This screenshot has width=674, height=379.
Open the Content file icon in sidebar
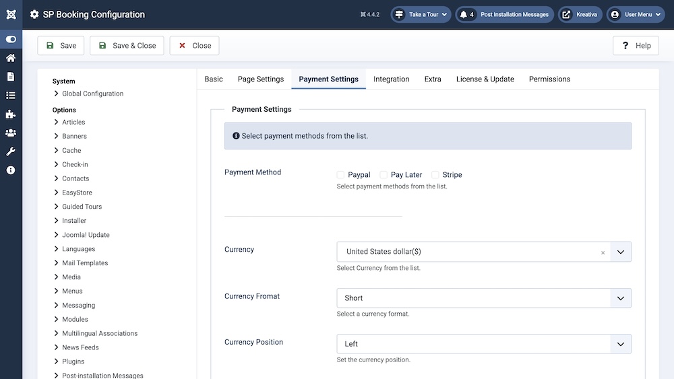[x=11, y=77]
